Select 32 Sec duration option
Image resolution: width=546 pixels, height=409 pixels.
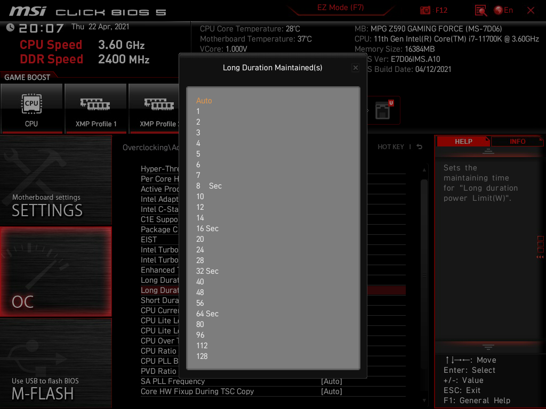coord(207,271)
